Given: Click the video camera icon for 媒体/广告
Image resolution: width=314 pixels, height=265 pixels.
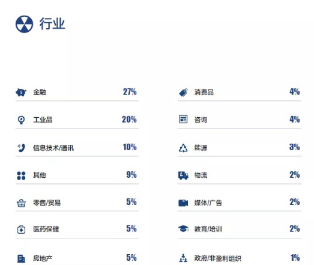Looking at the screenshot, I should [183, 203].
